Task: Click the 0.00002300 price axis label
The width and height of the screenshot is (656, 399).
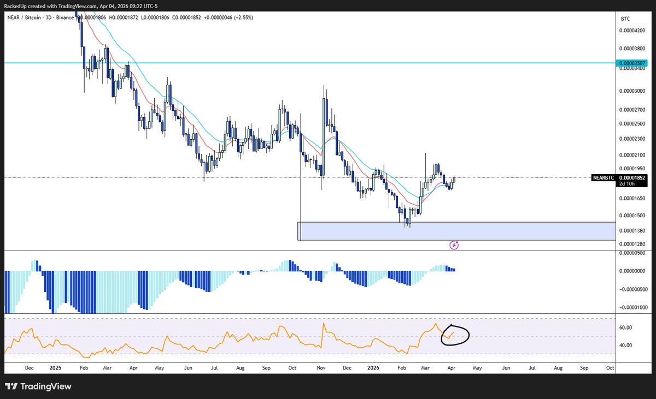Action: [631, 139]
